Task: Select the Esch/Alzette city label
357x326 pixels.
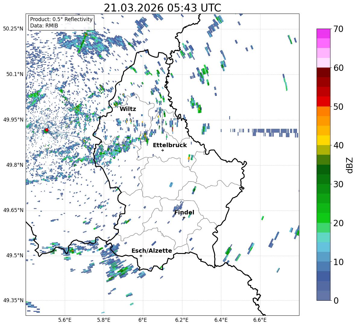Action: [x=152, y=251]
